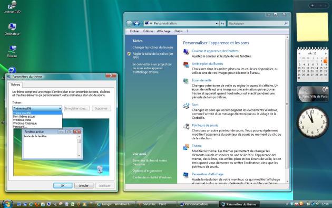
Task: Open the Écran de veille icon
Action: (186, 81)
